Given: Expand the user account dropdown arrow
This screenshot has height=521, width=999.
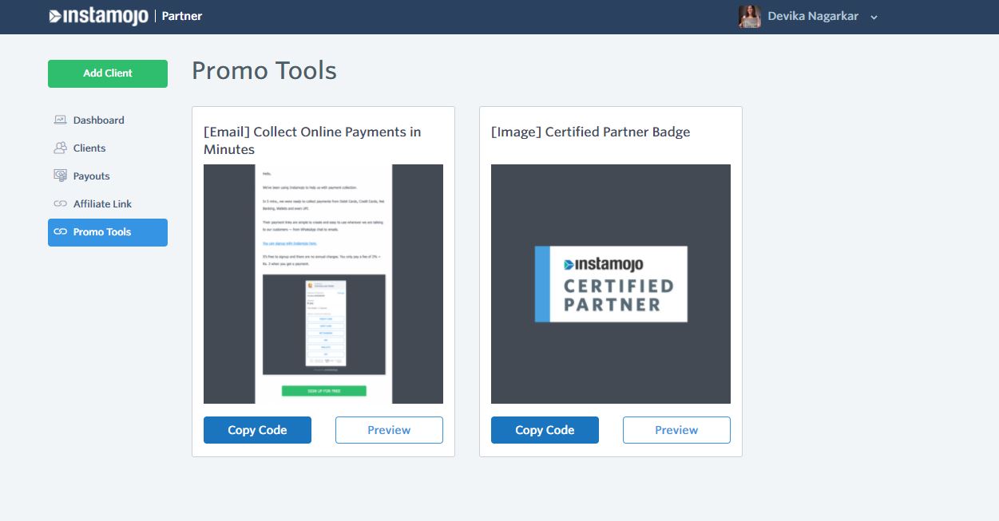Looking at the screenshot, I should click(874, 18).
